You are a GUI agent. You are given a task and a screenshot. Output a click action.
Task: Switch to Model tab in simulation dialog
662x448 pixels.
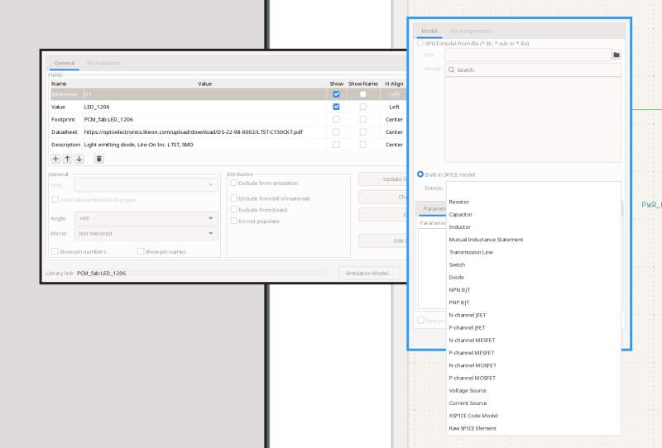coord(429,31)
